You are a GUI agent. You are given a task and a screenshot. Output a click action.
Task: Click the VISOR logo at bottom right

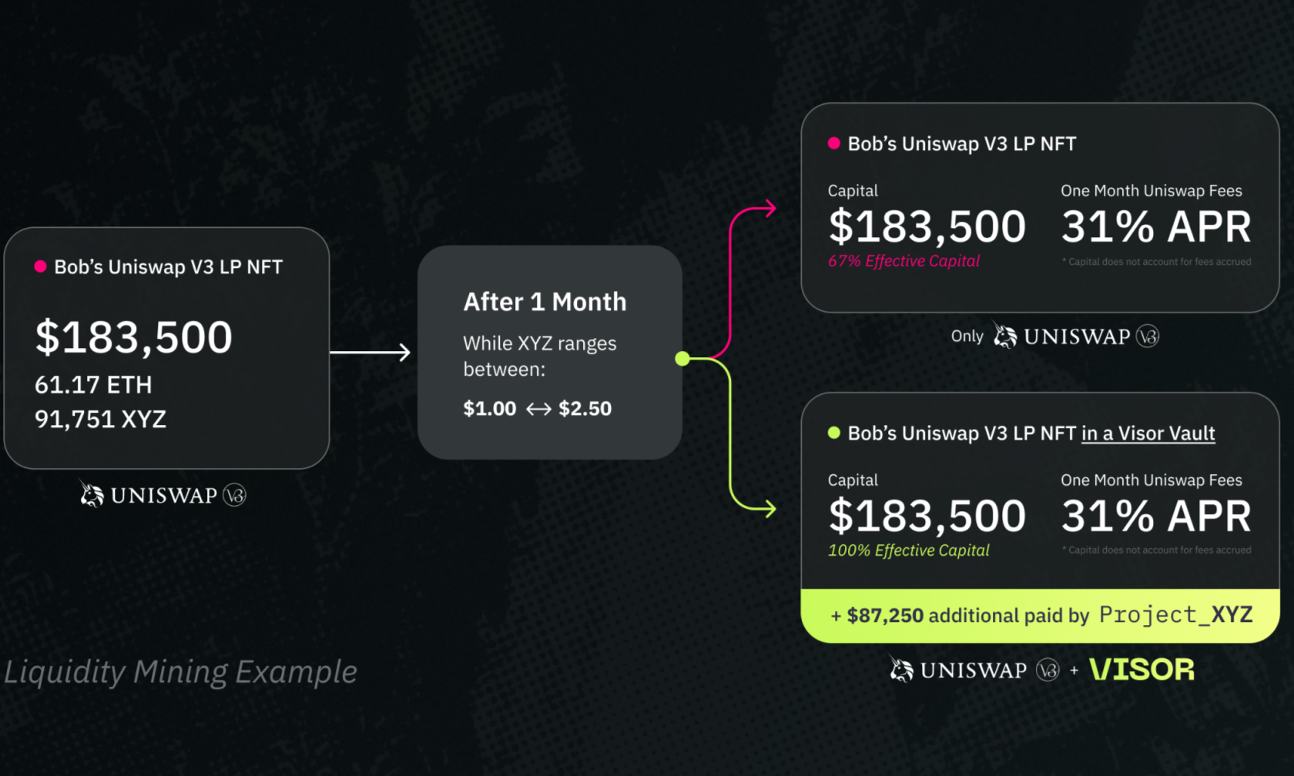(1142, 670)
